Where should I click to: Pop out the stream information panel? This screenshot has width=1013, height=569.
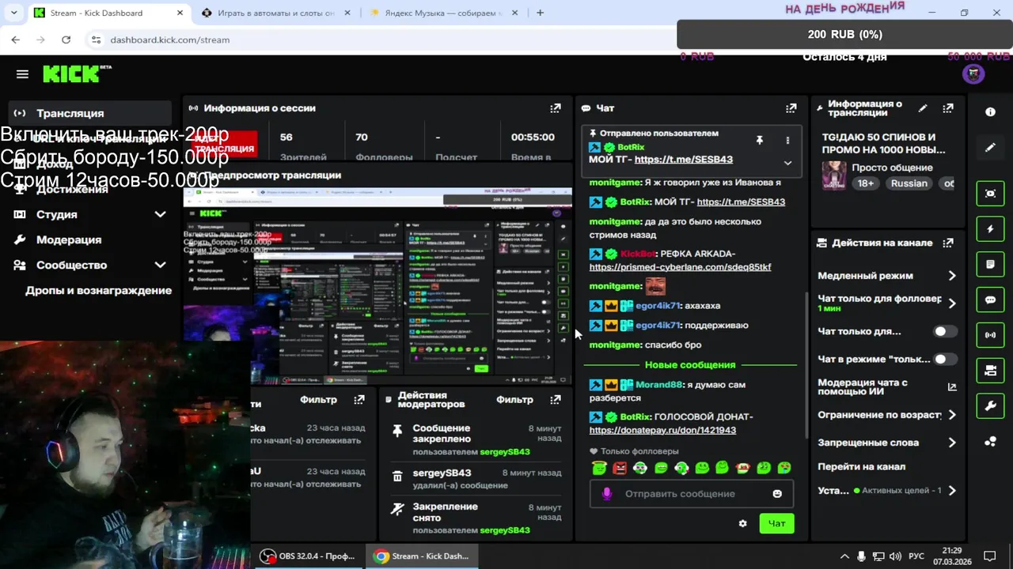948,108
